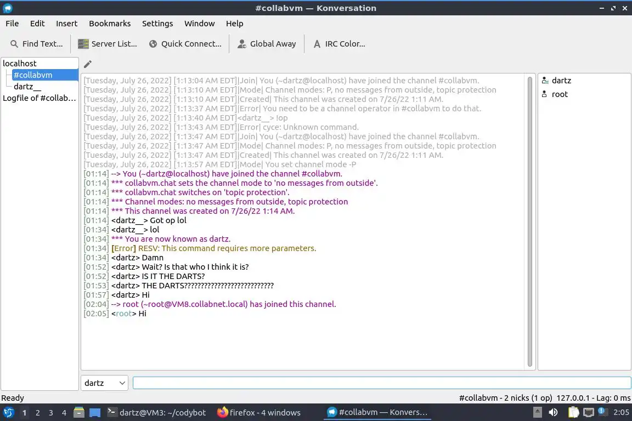This screenshot has width=632, height=421.
Task: Open the Server List dialog
Action: (108, 43)
